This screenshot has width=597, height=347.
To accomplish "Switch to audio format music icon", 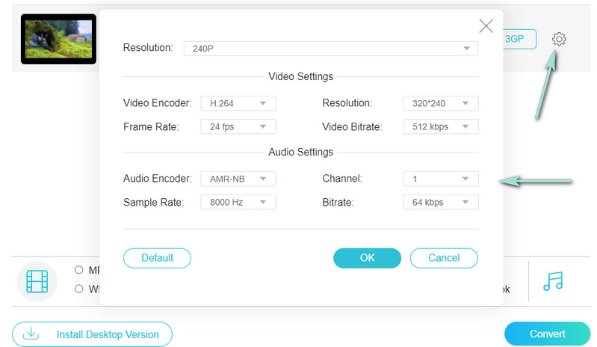I will pos(553,281).
